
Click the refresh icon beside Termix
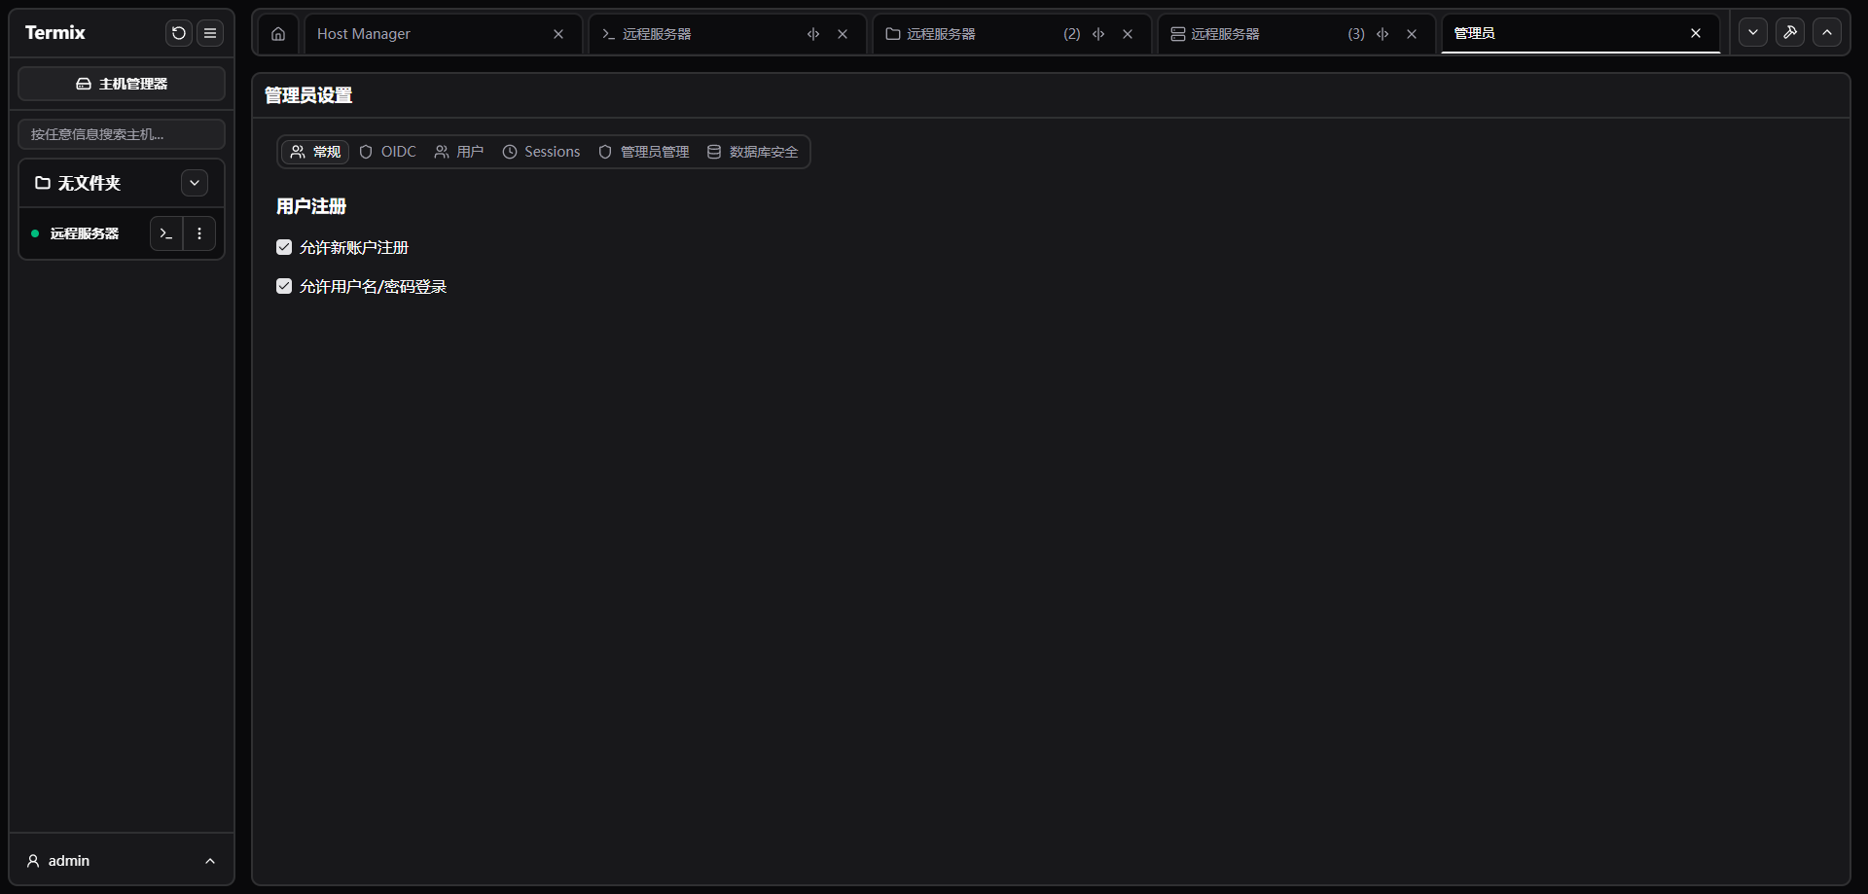point(179,33)
